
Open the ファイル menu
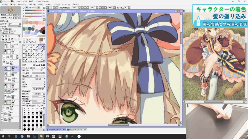(5, 4)
